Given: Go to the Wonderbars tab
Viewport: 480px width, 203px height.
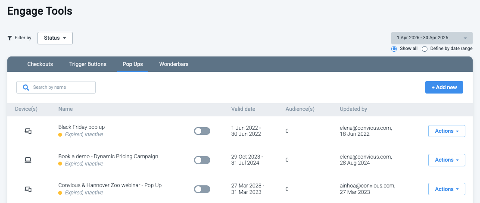Looking at the screenshot, I should point(174,64).
